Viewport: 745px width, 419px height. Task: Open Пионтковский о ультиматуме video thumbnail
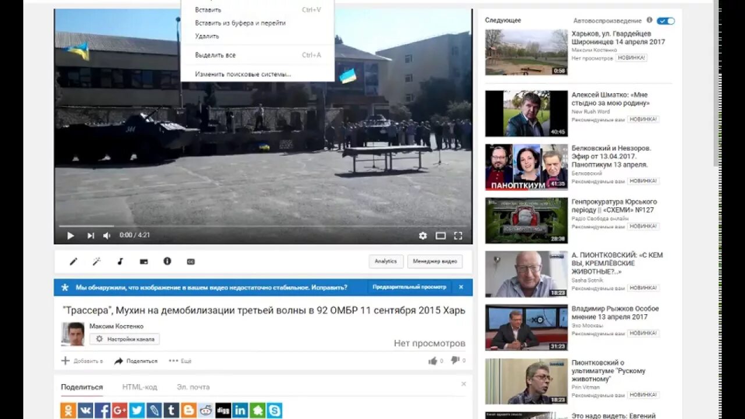click(526, 381)
